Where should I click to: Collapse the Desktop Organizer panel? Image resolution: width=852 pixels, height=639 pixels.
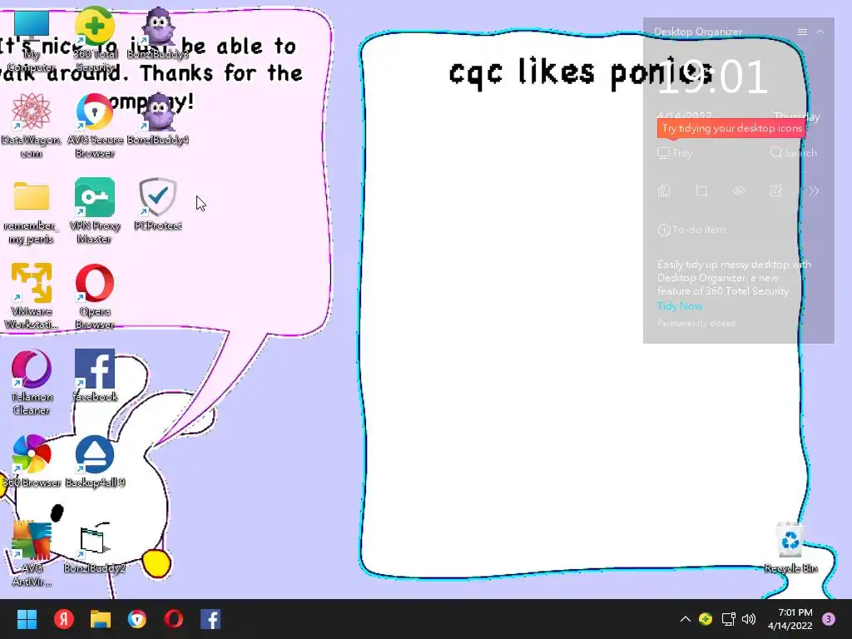coord(820,32)
